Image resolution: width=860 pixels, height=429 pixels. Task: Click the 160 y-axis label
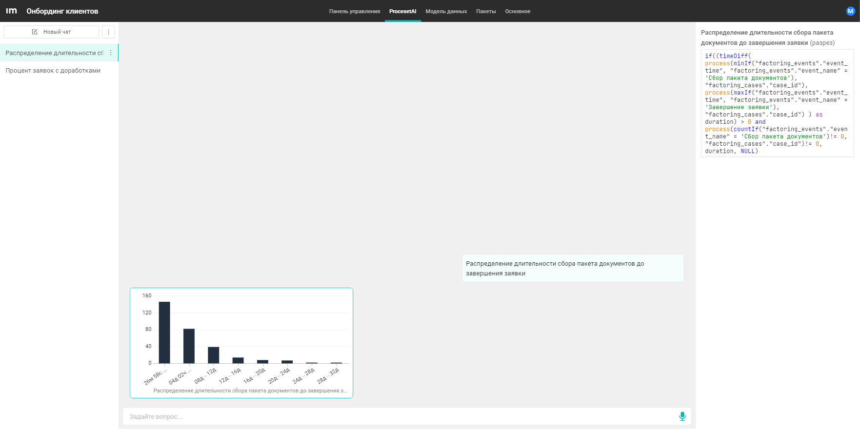pyautogui.click(x=147, y=295)
